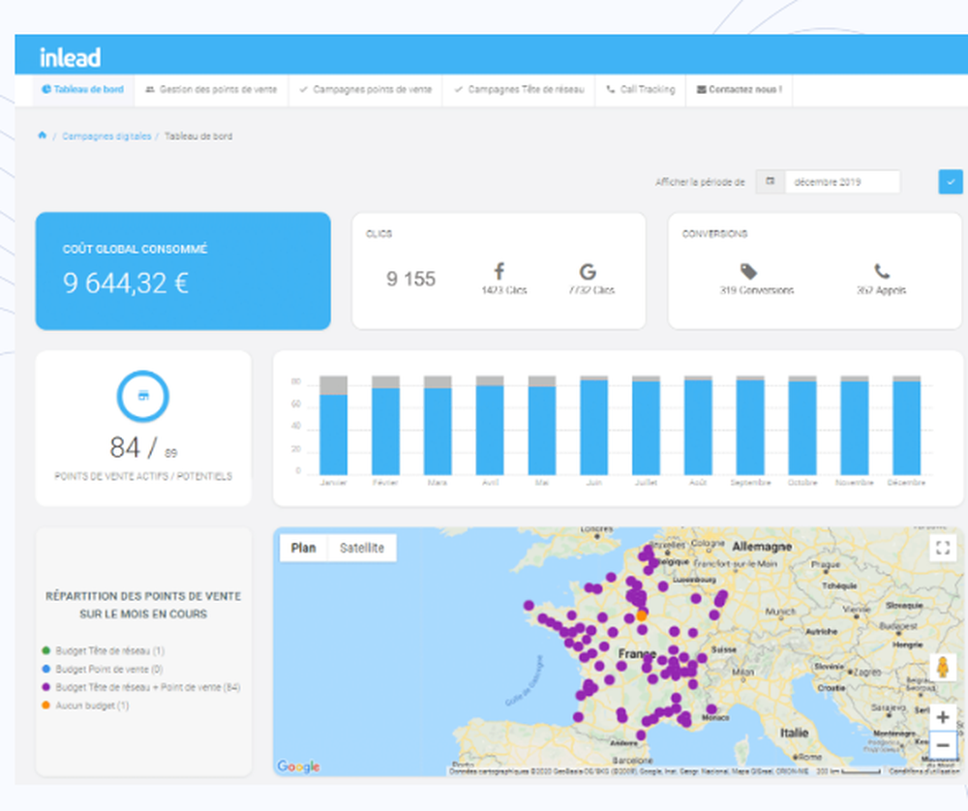The width and height of the screenshot is (968, 811).
Task: Activate Street View with the Pegman icon
Action: point(942,667)
